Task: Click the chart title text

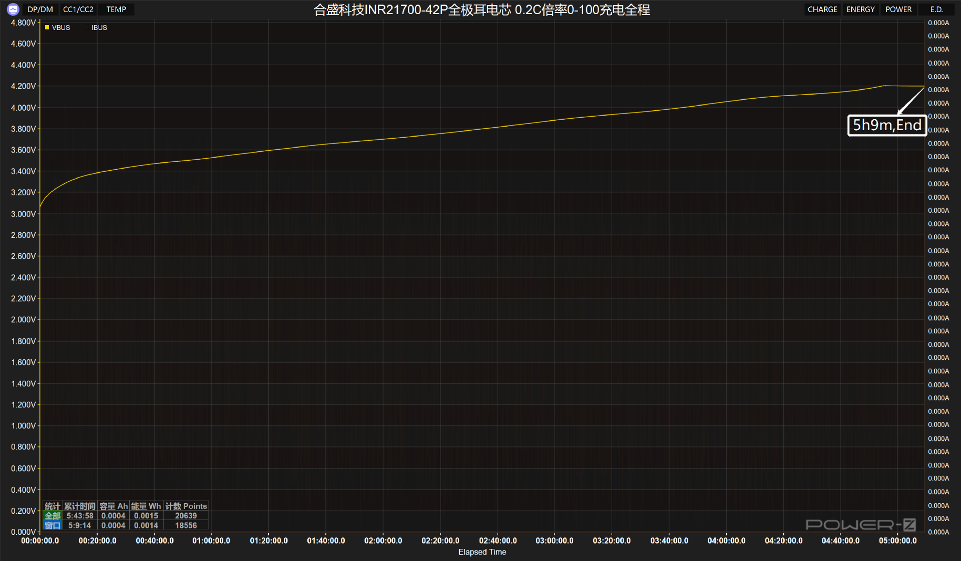Action: click(x=482, y=10)
